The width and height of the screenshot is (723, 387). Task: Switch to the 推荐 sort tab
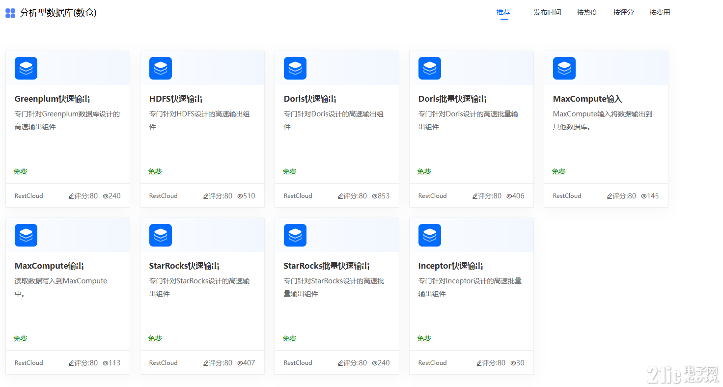pos(503,12)
